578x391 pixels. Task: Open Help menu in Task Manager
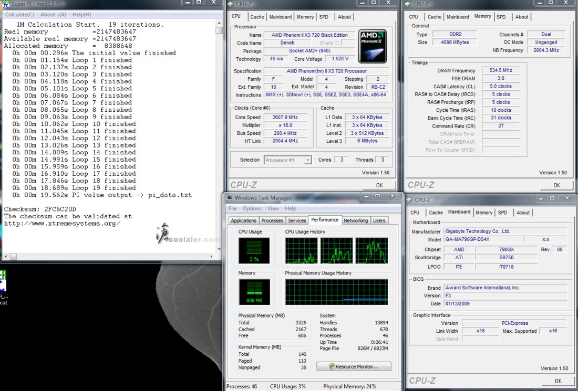pos(291,208)
